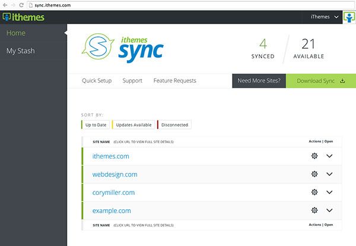
Task: Click the iThemes Sync logo
Action: click(x=123, y=48)
